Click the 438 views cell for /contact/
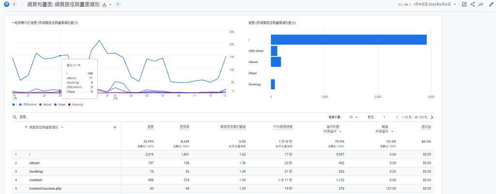 [x=151, y=180]
